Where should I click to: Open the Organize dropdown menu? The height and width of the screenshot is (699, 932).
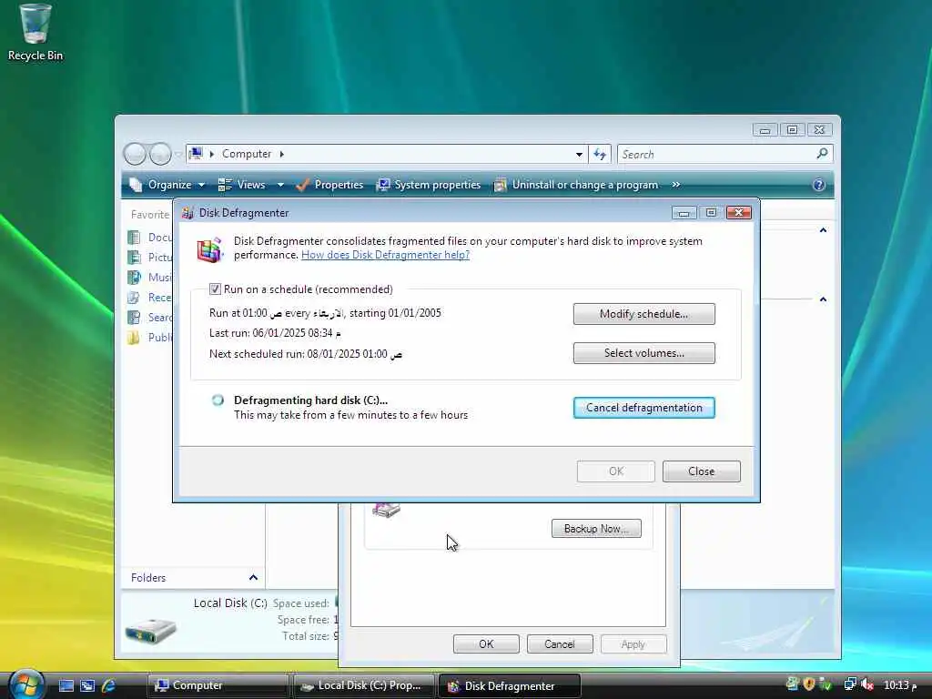167,185
